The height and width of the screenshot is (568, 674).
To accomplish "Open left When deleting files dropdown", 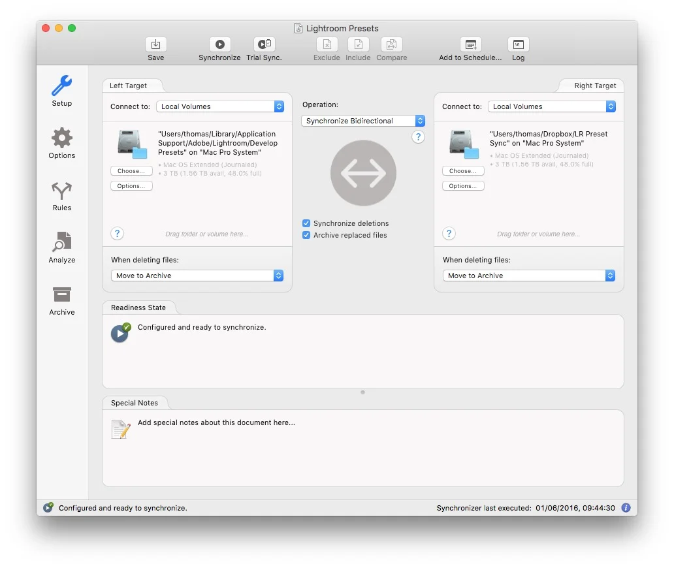I will [x=197, y=276].
